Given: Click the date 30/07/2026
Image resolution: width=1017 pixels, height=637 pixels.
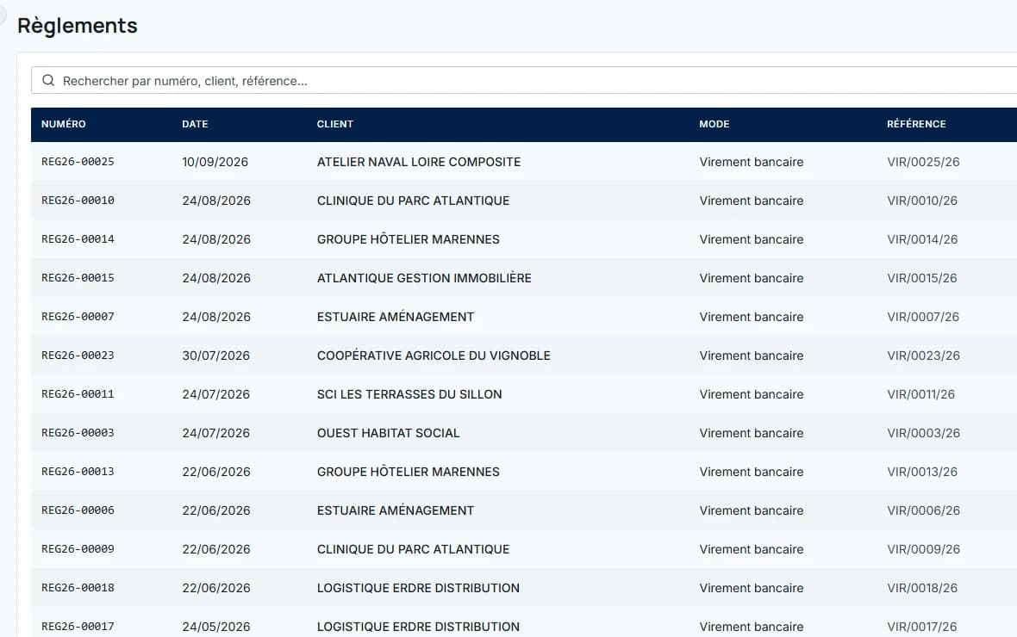Looking at the screenshot, I should [x=216, y=356].
